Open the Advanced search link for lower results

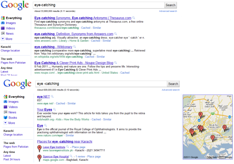[x=171, y=90]
